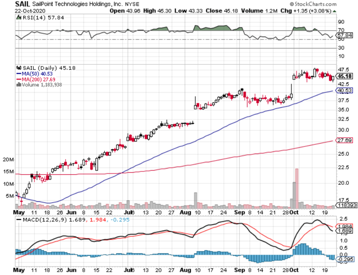Click the bold 45.18 price tag on axis
The width and height of the screenshot is (358, 275).
[345, 76]
